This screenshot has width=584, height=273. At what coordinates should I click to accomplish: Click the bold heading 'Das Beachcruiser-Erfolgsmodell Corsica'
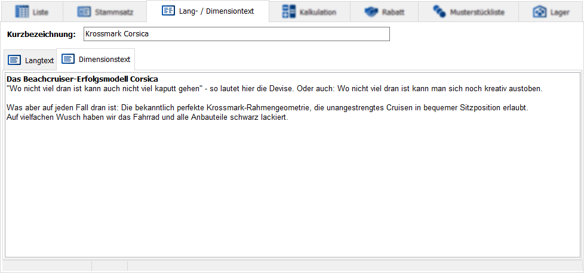coord(82,79)
